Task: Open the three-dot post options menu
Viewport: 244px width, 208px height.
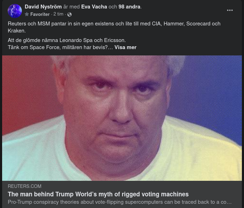Action: click(230, 10)
